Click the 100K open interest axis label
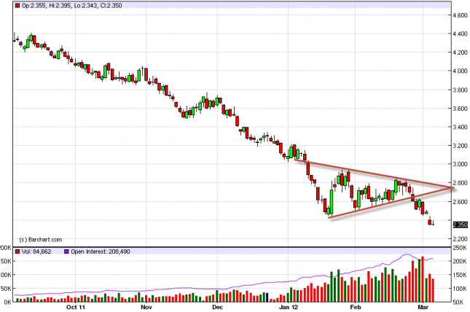Screen dimensions: 470x312 pyautogui.click(x=460, y=289)
